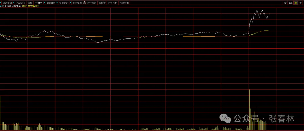Expand the dropdown arrow after 分时图

(44, 3)
